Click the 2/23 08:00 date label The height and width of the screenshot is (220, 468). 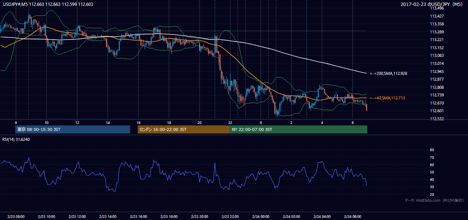point(16,217)
